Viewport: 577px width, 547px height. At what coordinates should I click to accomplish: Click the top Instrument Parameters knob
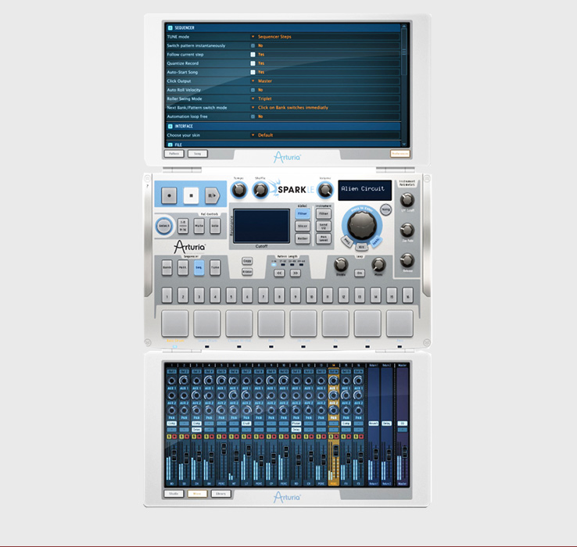407,200
